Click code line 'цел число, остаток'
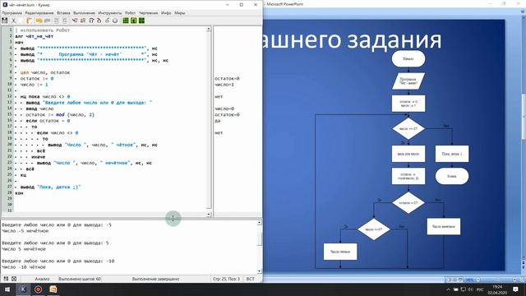This screenshot has width=526, height=296. coord(45,72)
